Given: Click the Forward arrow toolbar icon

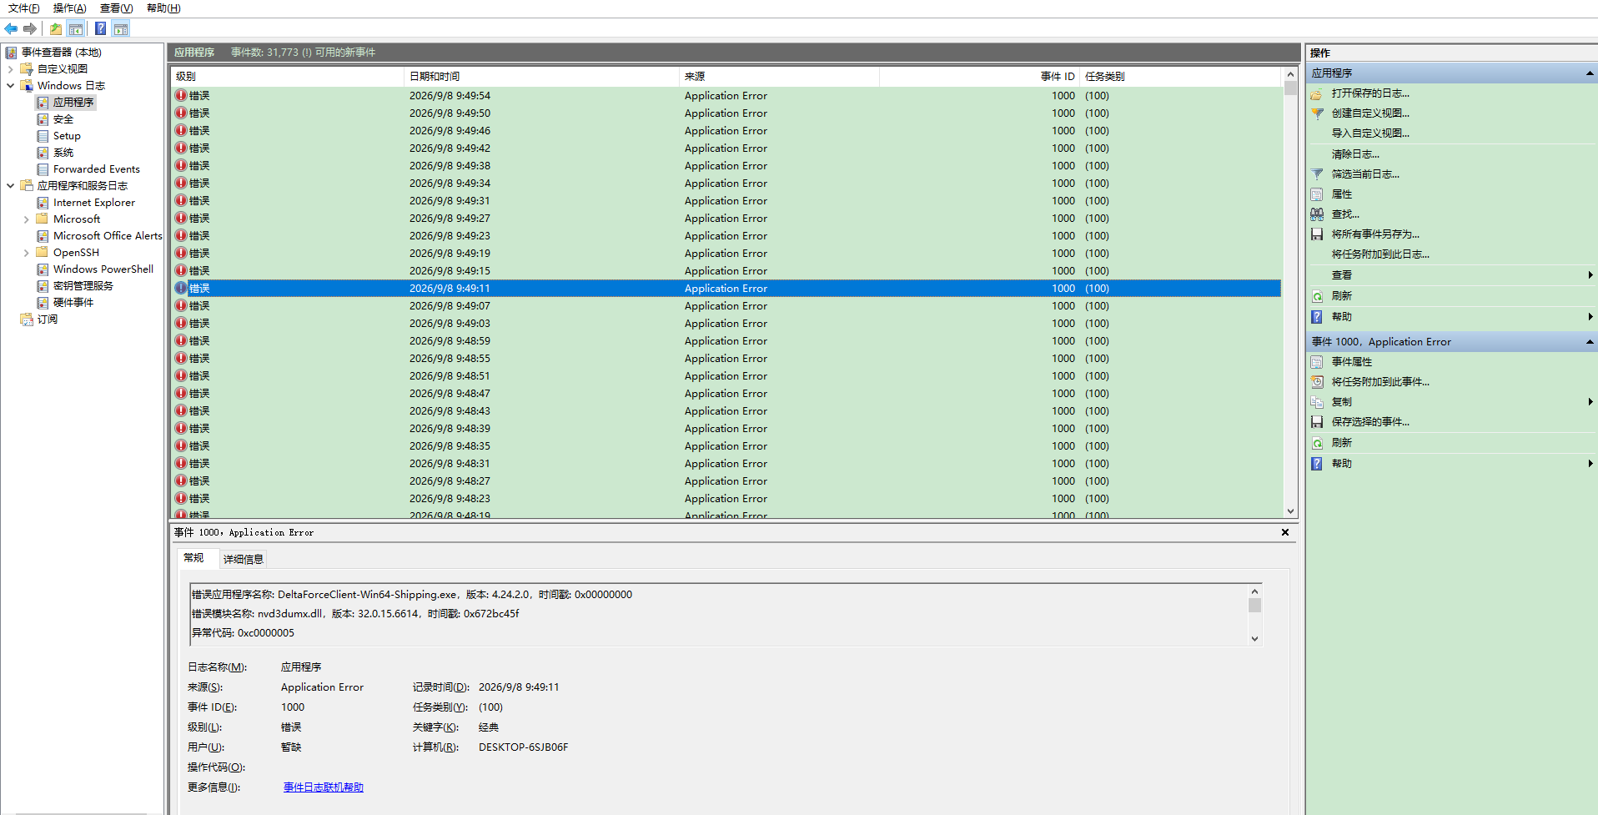Looking at the screenshot, I should point(30,29).
